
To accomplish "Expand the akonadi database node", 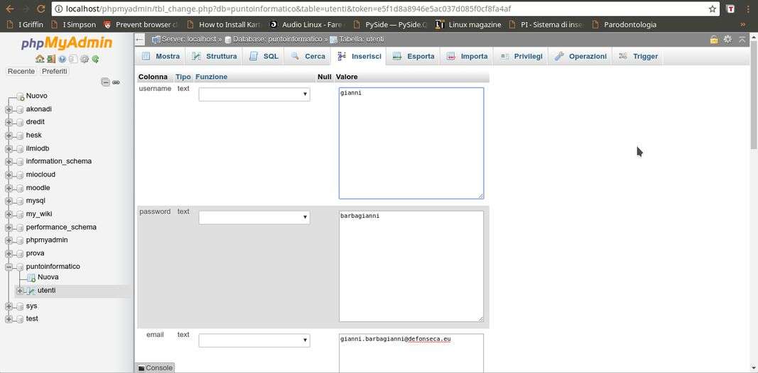I will (x=9, y=109).
